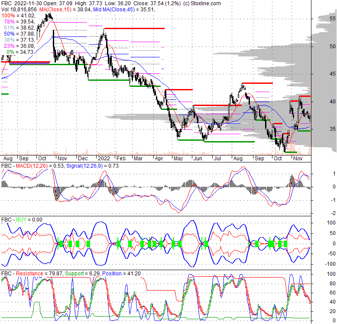Click the 78% = 39.54 Fibonacci level
This screenshot has height=324, width=337.
click(19, 22)
